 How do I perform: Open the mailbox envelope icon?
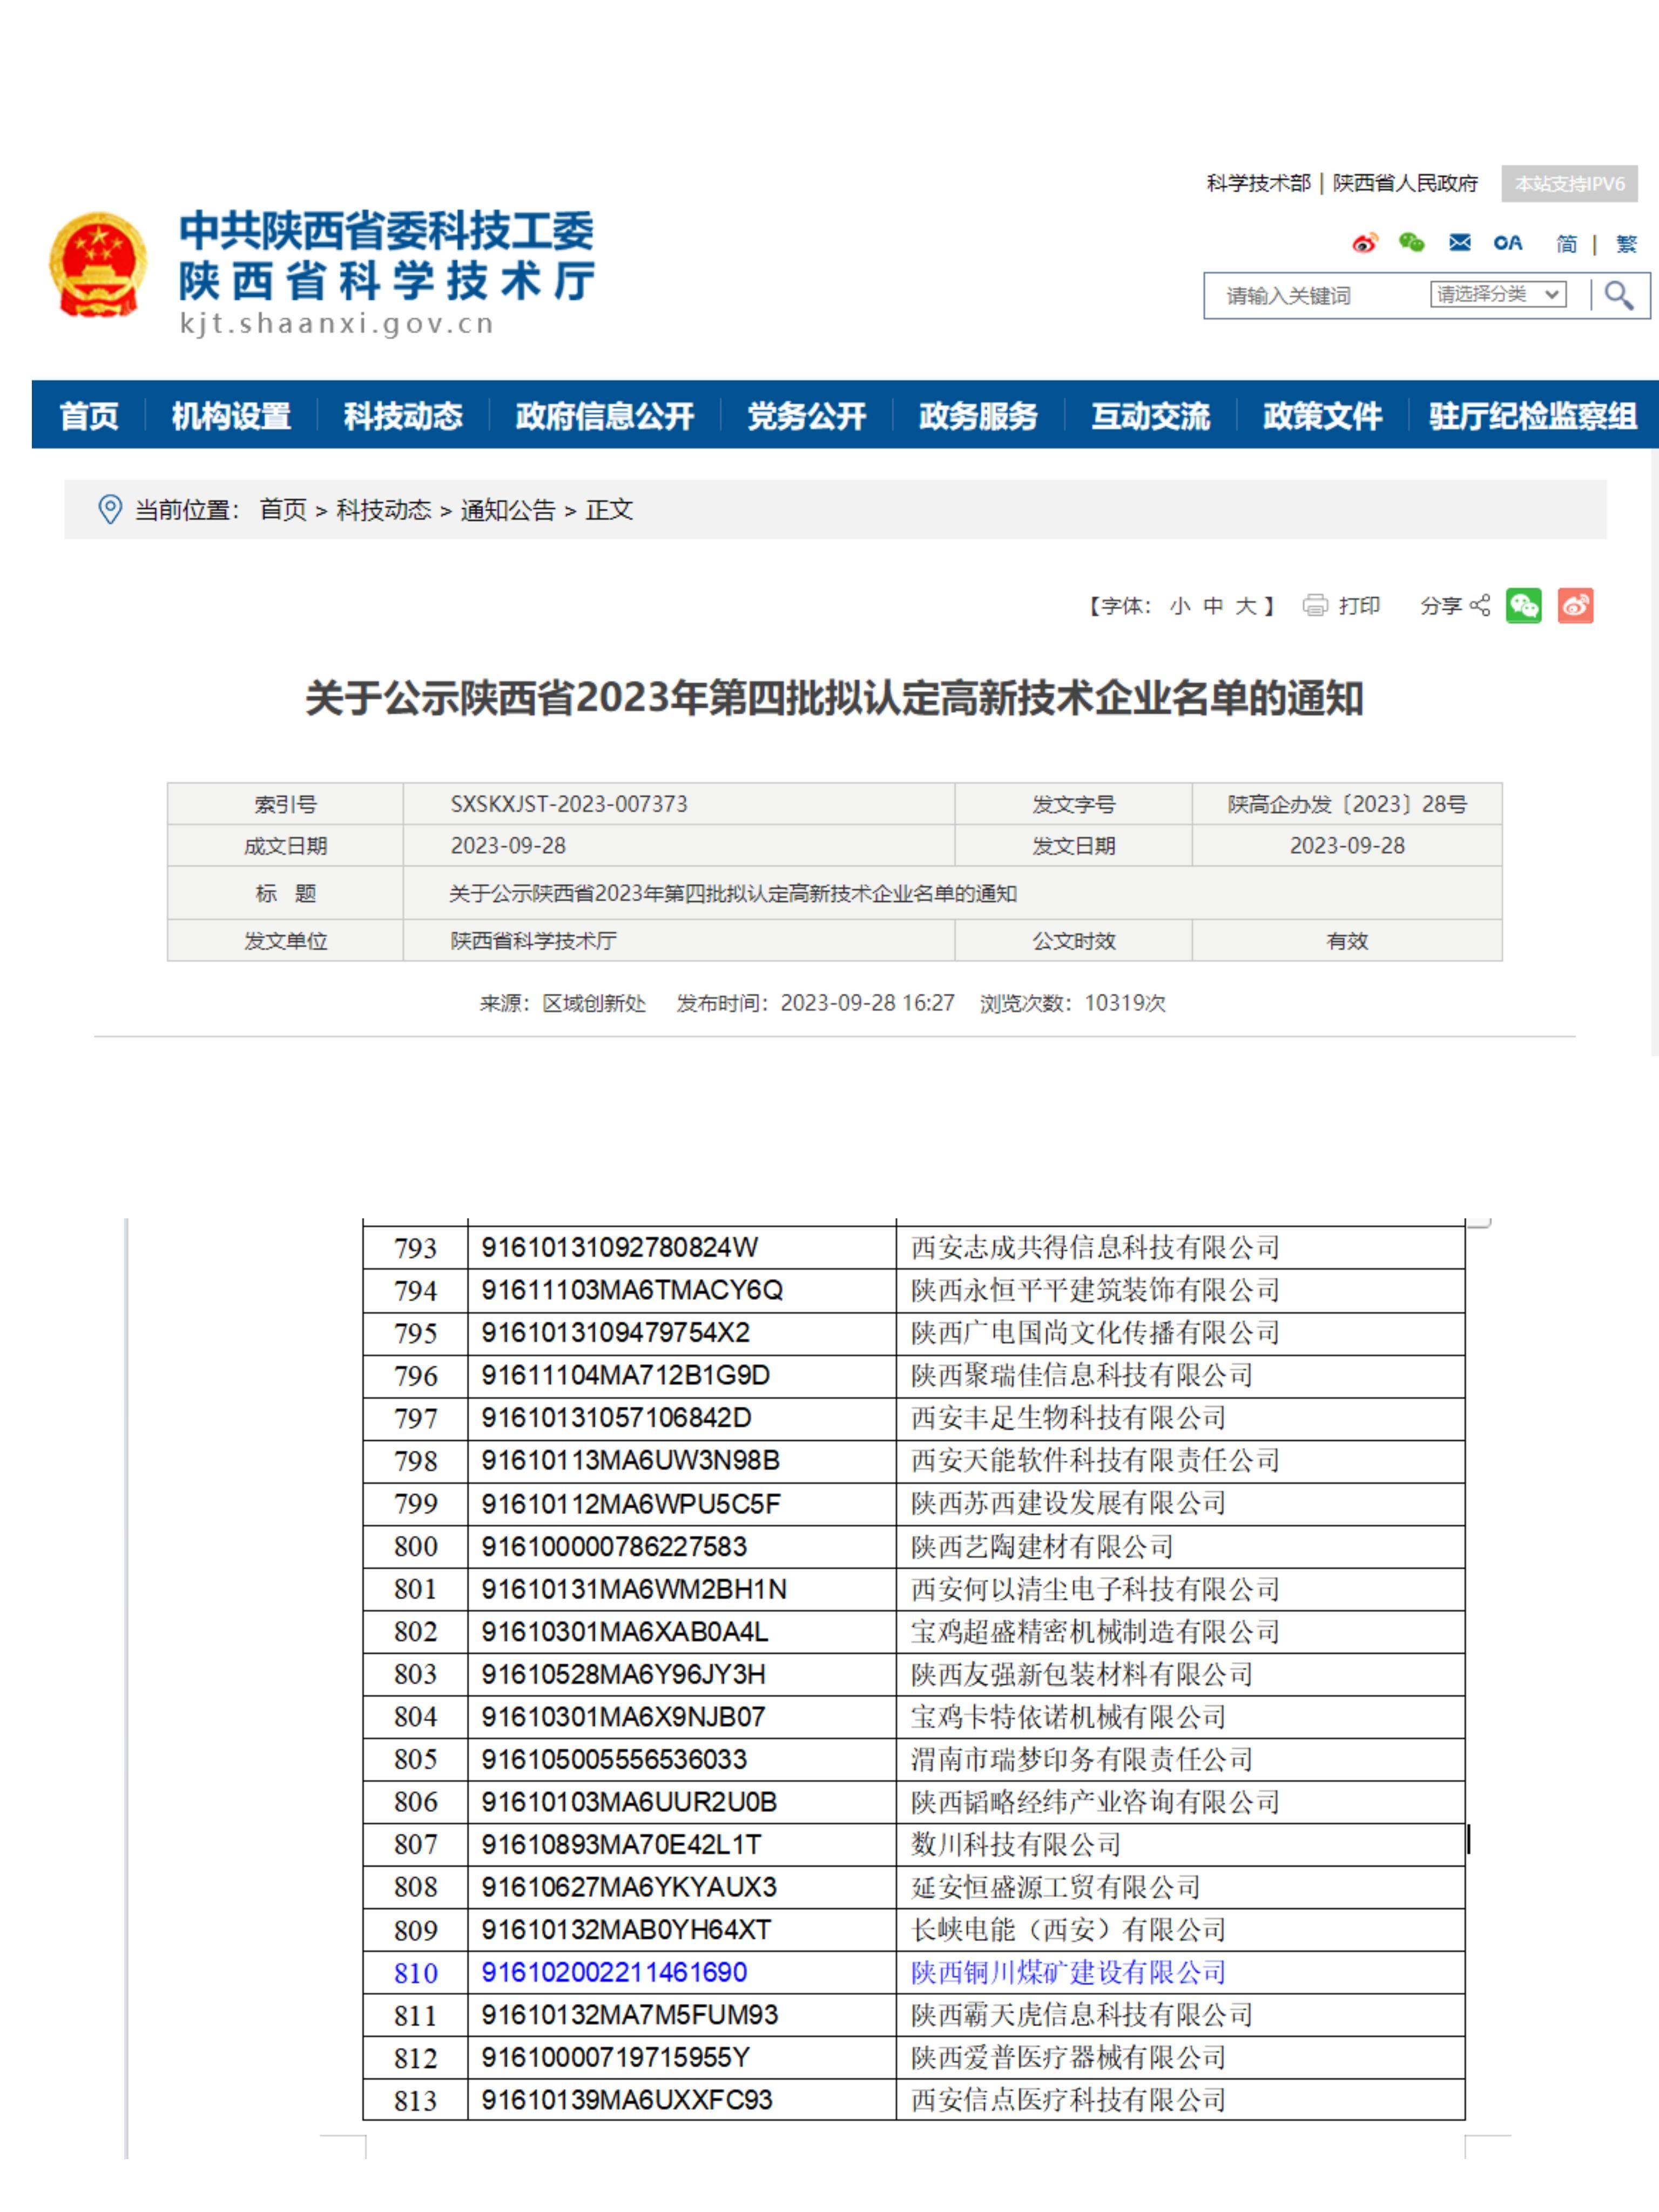click(x=1460, y=242)
